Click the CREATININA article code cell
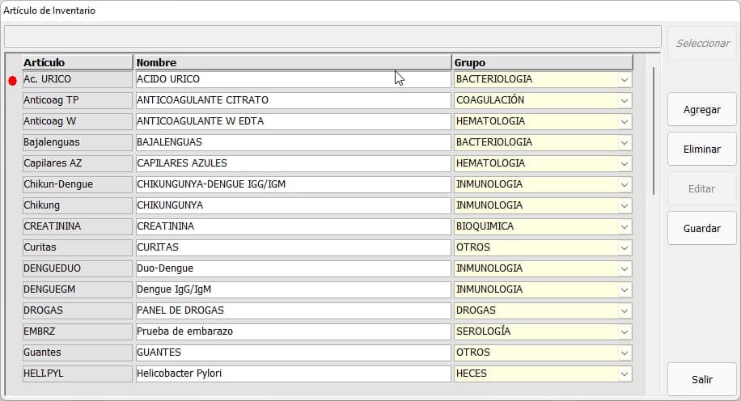This screenshot has width=741, height=401. click(78, 226)
